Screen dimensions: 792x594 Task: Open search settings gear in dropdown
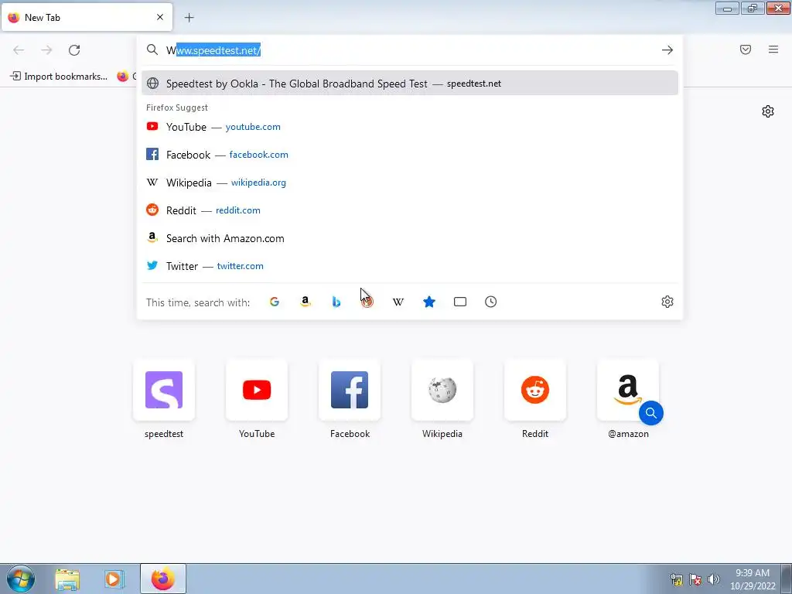(667, 302)
